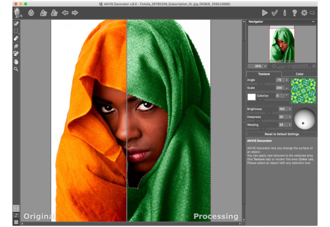Viewport: 330px width, 227px height.
Task: Collapse the Navigator panel
Action: click(313, 22)
